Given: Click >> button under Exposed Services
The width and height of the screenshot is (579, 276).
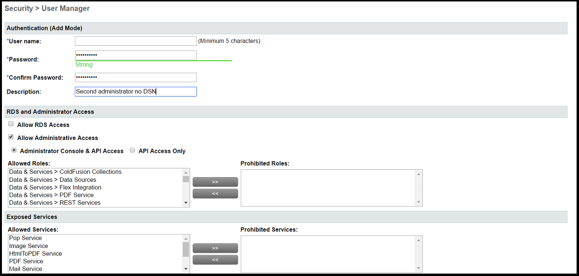Looking at the screenshot, I should 215,248.
